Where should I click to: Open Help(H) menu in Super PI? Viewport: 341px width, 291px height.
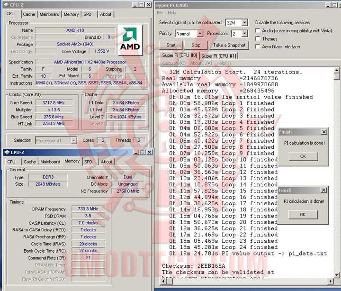click(x=224, y=63)
